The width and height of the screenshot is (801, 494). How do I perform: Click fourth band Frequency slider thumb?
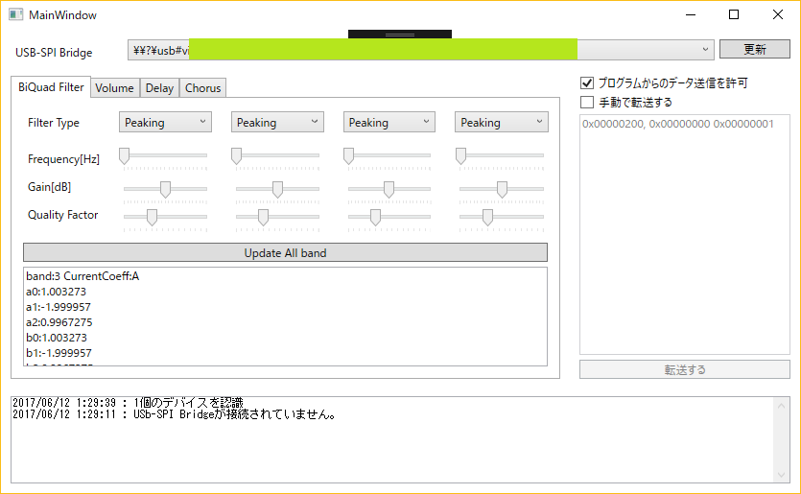pos(460,155)
